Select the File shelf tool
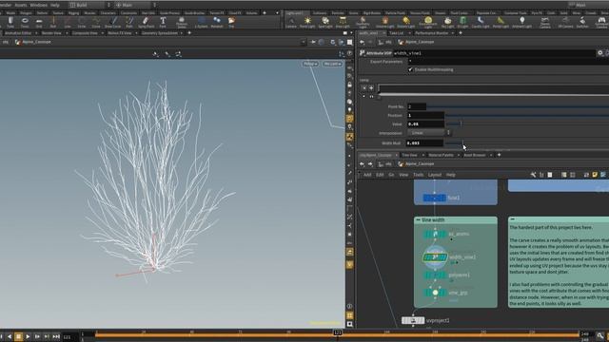Screen dimensions: 609x342 [x=231, y=22]
